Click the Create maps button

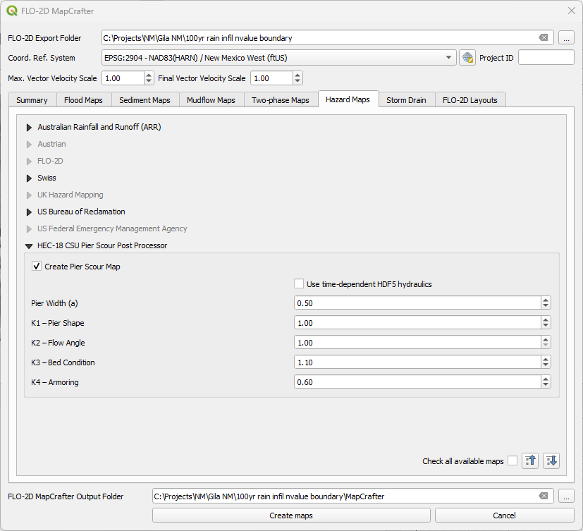[291, 515]
